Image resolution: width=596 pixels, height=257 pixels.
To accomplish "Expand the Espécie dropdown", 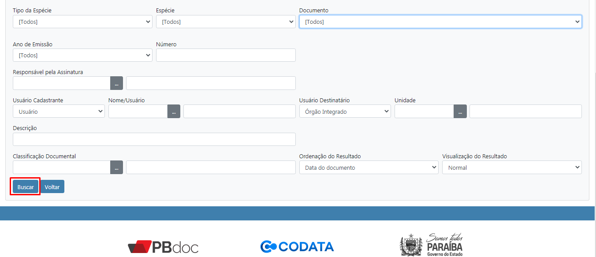I will (x=226, y=22).
